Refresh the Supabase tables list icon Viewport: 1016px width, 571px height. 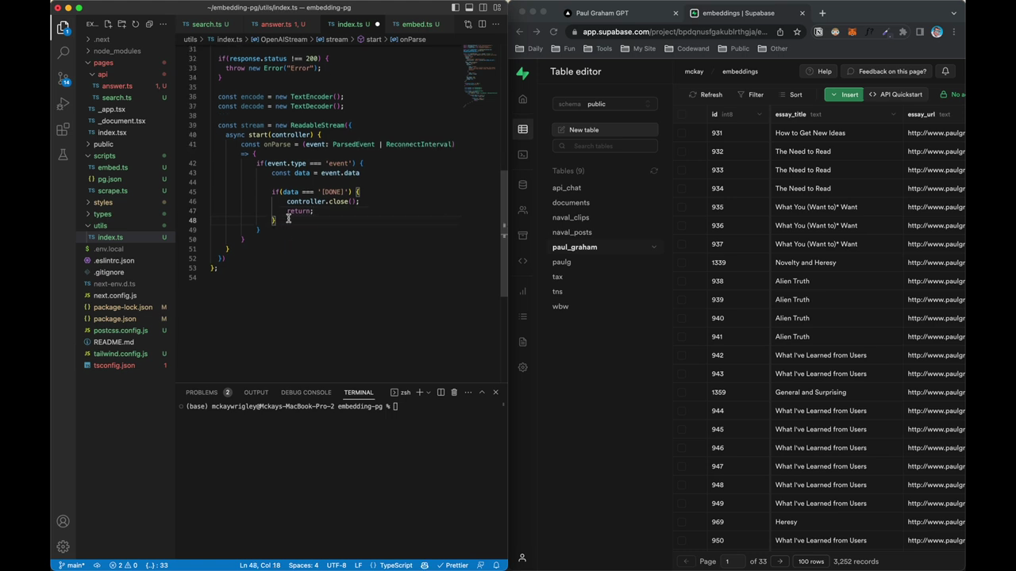point(654,171)
